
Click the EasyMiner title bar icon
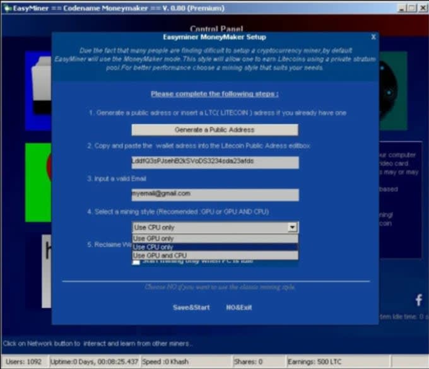pos(7,8)
